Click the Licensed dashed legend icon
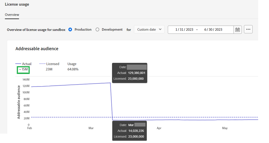Image resolution: width=269 pixels, height=143 pixels. click(42, 64)
